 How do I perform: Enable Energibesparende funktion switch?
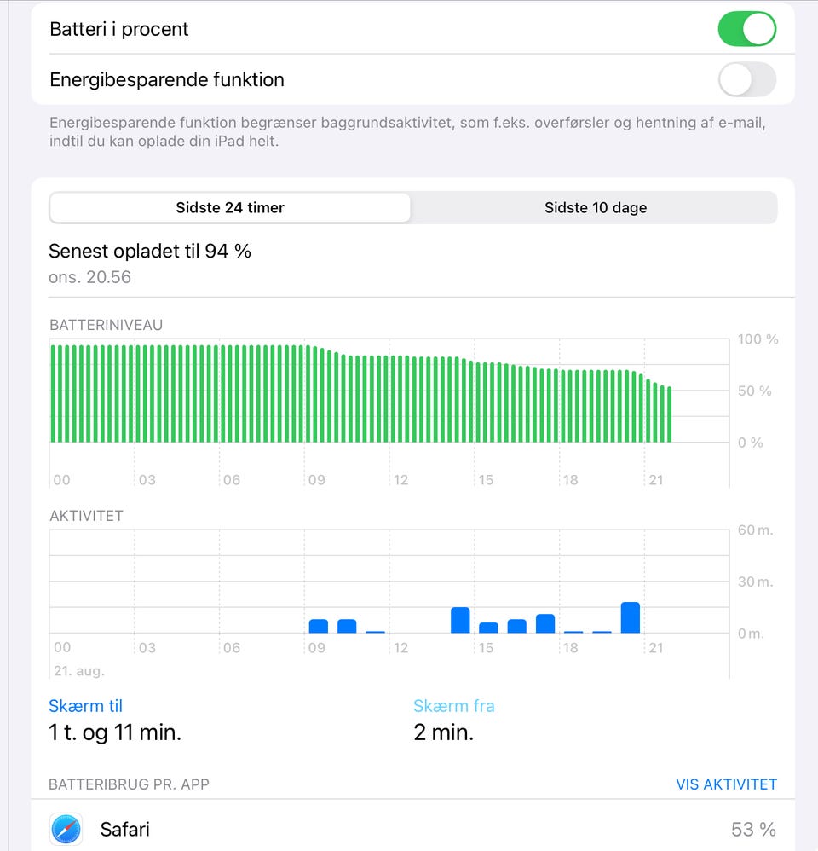[746, 80]
